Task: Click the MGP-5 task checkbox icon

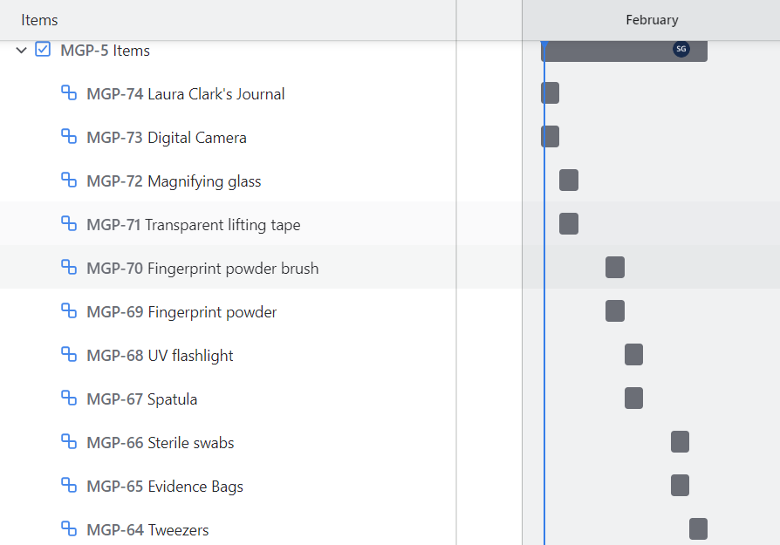Action: click(43, 49)
